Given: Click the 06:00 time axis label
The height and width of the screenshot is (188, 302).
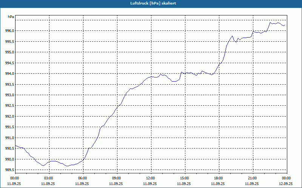Looking at the screenshot, I should click(83, 178).
